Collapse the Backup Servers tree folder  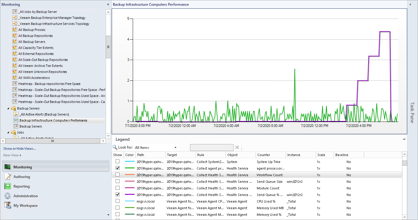[8, 108]
